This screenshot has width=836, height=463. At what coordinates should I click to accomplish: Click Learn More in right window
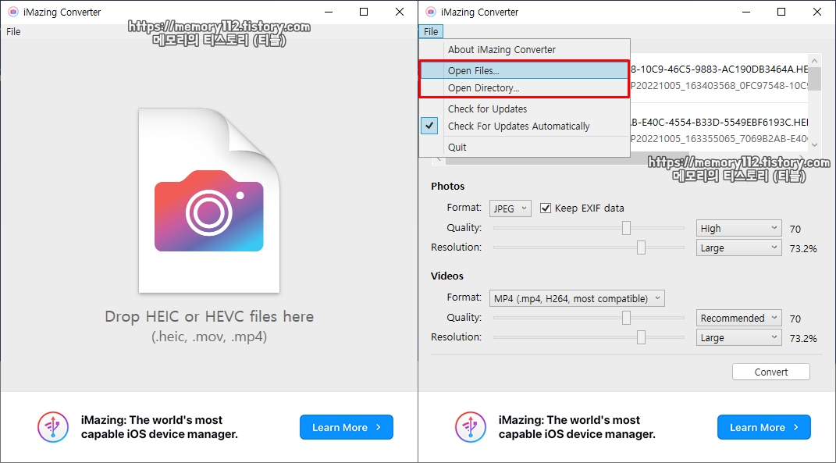point(764,427)
